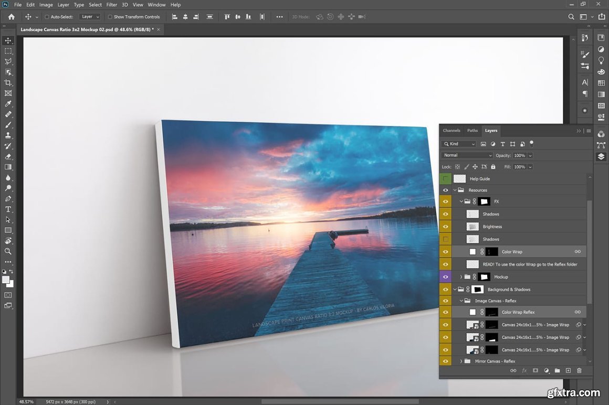This screenshot has width=609, height=405.
Task: Select the Crop tool
Action: point(8,83)
